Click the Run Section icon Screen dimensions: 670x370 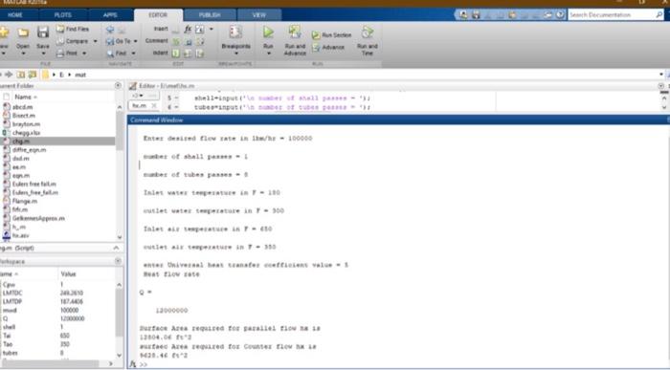[316, 35]
